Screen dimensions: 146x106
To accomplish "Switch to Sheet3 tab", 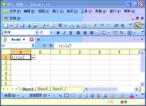I will click(57, 89).
